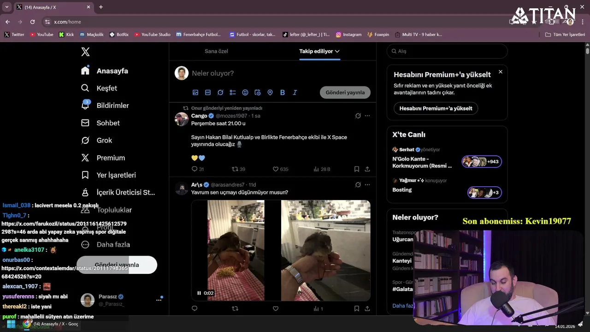Open Grok icon on Cango post
590x332 pixels.
(x=358, y=116)
